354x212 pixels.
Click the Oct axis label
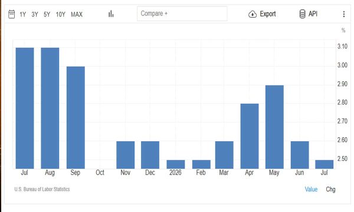click(x=100, y=173)
